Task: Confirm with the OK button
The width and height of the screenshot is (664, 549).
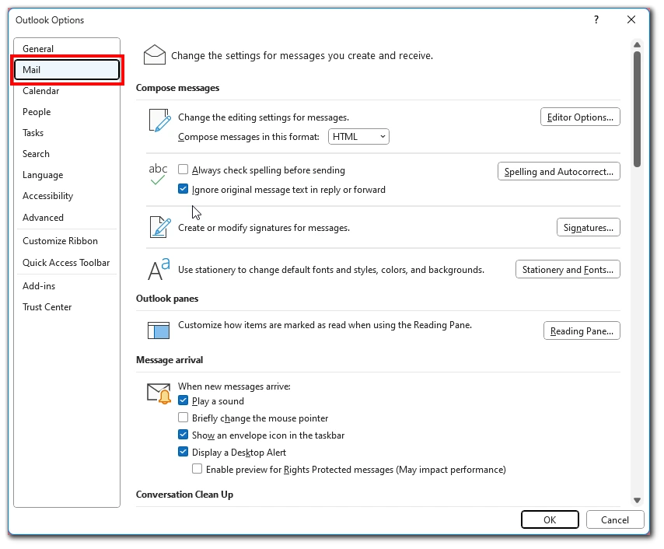Action: point(550,519)
